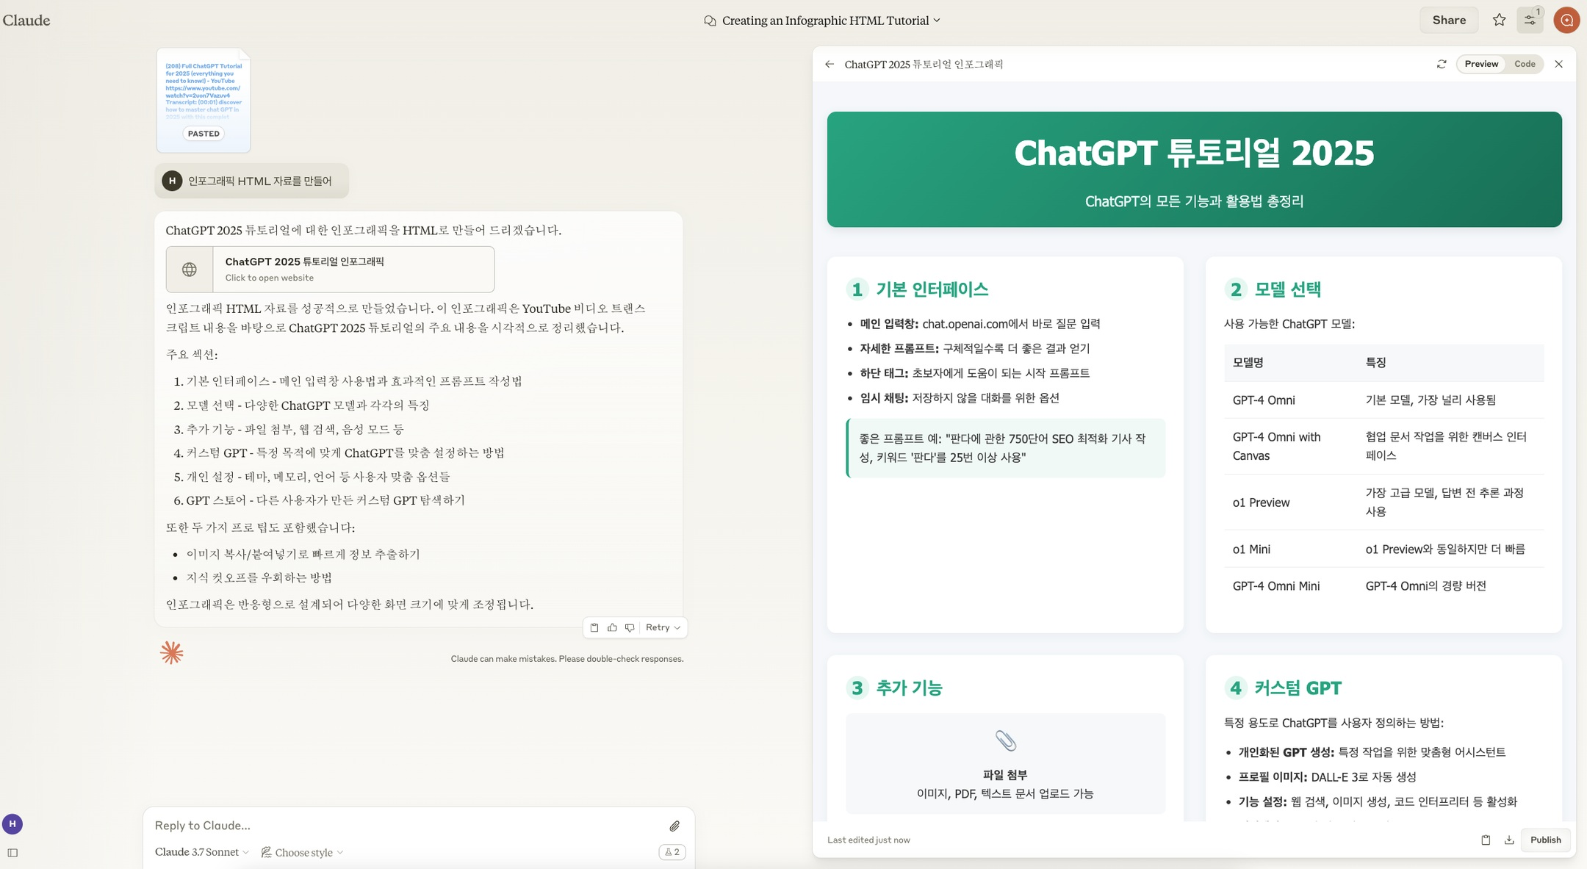The height and width of the screenshot is (869, 1587).
Task: Click the ChatGPT 튜토리얼 2025 banner title
Action: point(1194,153)
